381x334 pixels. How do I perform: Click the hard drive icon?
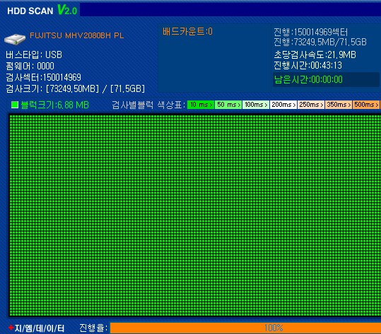coord(15,39)
